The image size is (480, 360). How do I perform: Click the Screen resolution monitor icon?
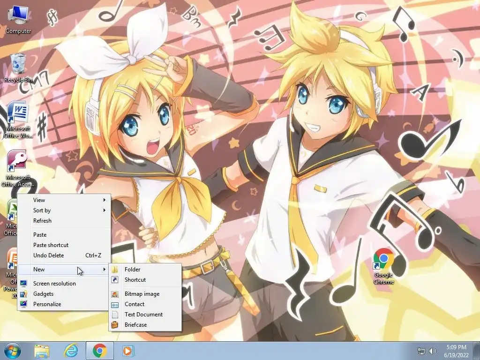(23, 284)
